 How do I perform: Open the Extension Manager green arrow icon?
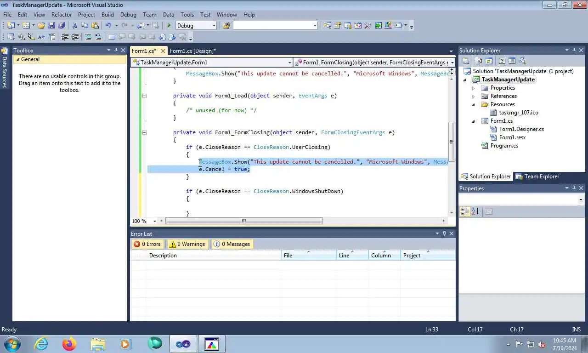pos(378,26)
